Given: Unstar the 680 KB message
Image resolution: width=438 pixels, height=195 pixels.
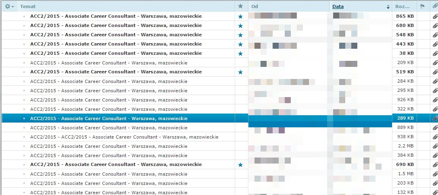Looking at the screenshot, I should pyautogui.click(x=240, y=26).
